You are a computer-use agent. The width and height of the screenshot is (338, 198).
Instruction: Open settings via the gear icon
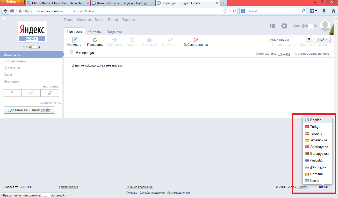[284, 26]
